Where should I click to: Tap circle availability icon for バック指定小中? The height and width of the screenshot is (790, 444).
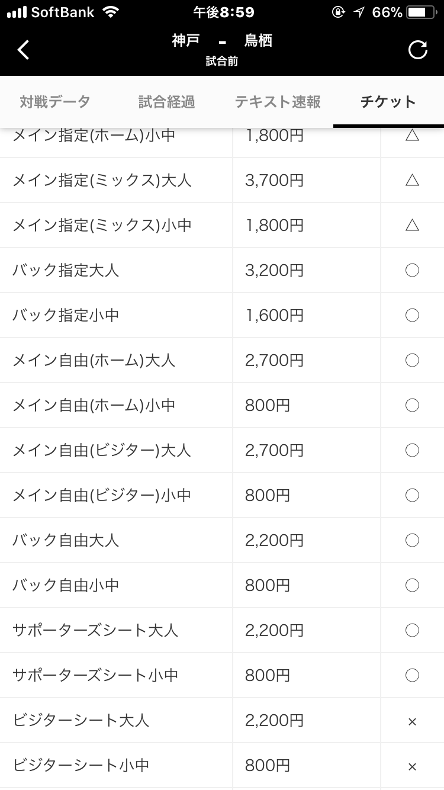pos(412,315)
